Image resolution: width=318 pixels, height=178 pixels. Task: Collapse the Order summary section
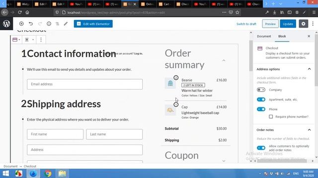tap(224, 60)
